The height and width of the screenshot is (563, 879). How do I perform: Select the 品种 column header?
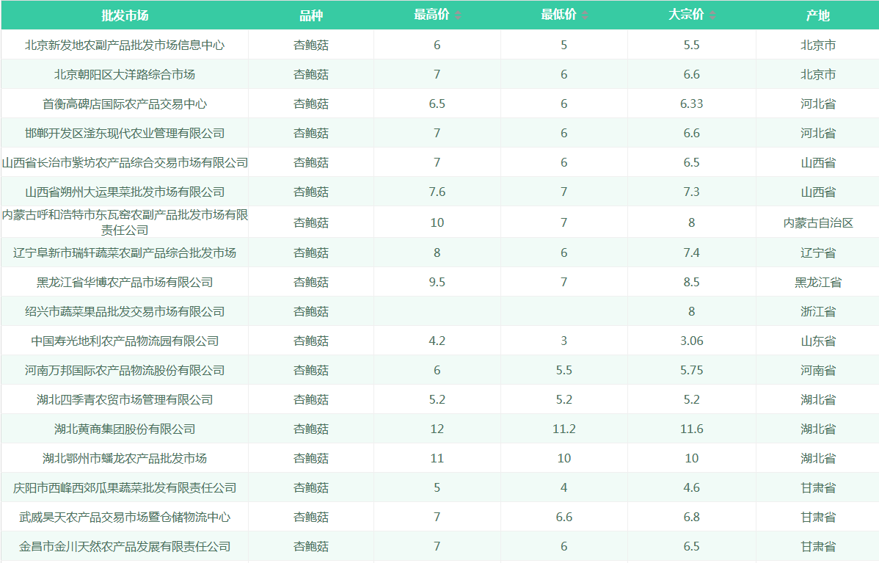pyautogui.click(x=311, y=15)
